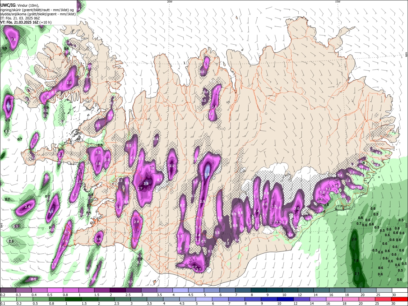The width and height of the screenshot is (408, 306).
Task: Pick the darkest purple swatch labeled 2 in upper legend
Action: pyautogui.click(x=117, y=290)
